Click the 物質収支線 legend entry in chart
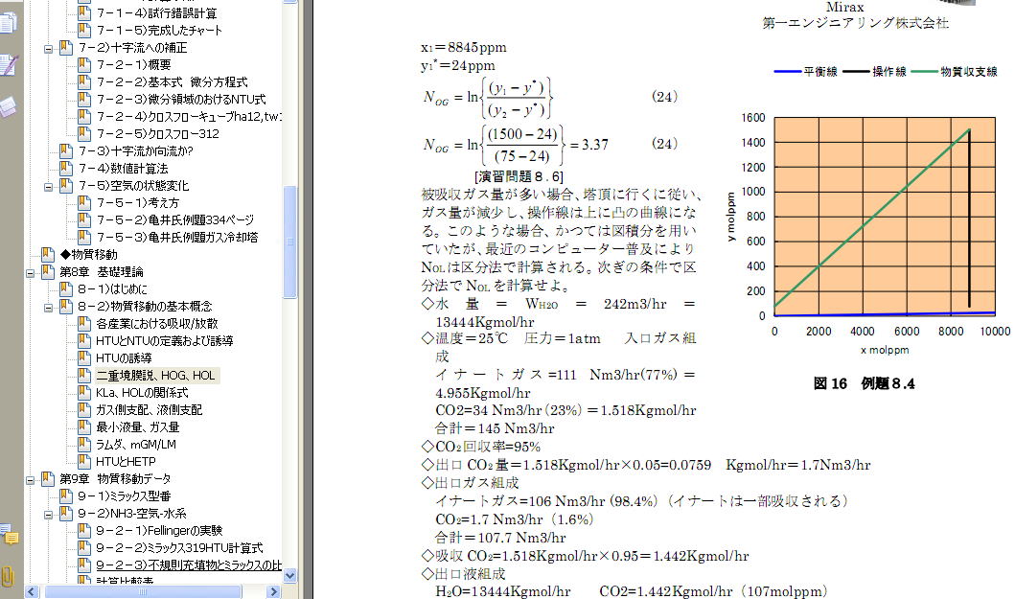Image resolution: width=1015 pixels, height=599 pixels. 955,72
